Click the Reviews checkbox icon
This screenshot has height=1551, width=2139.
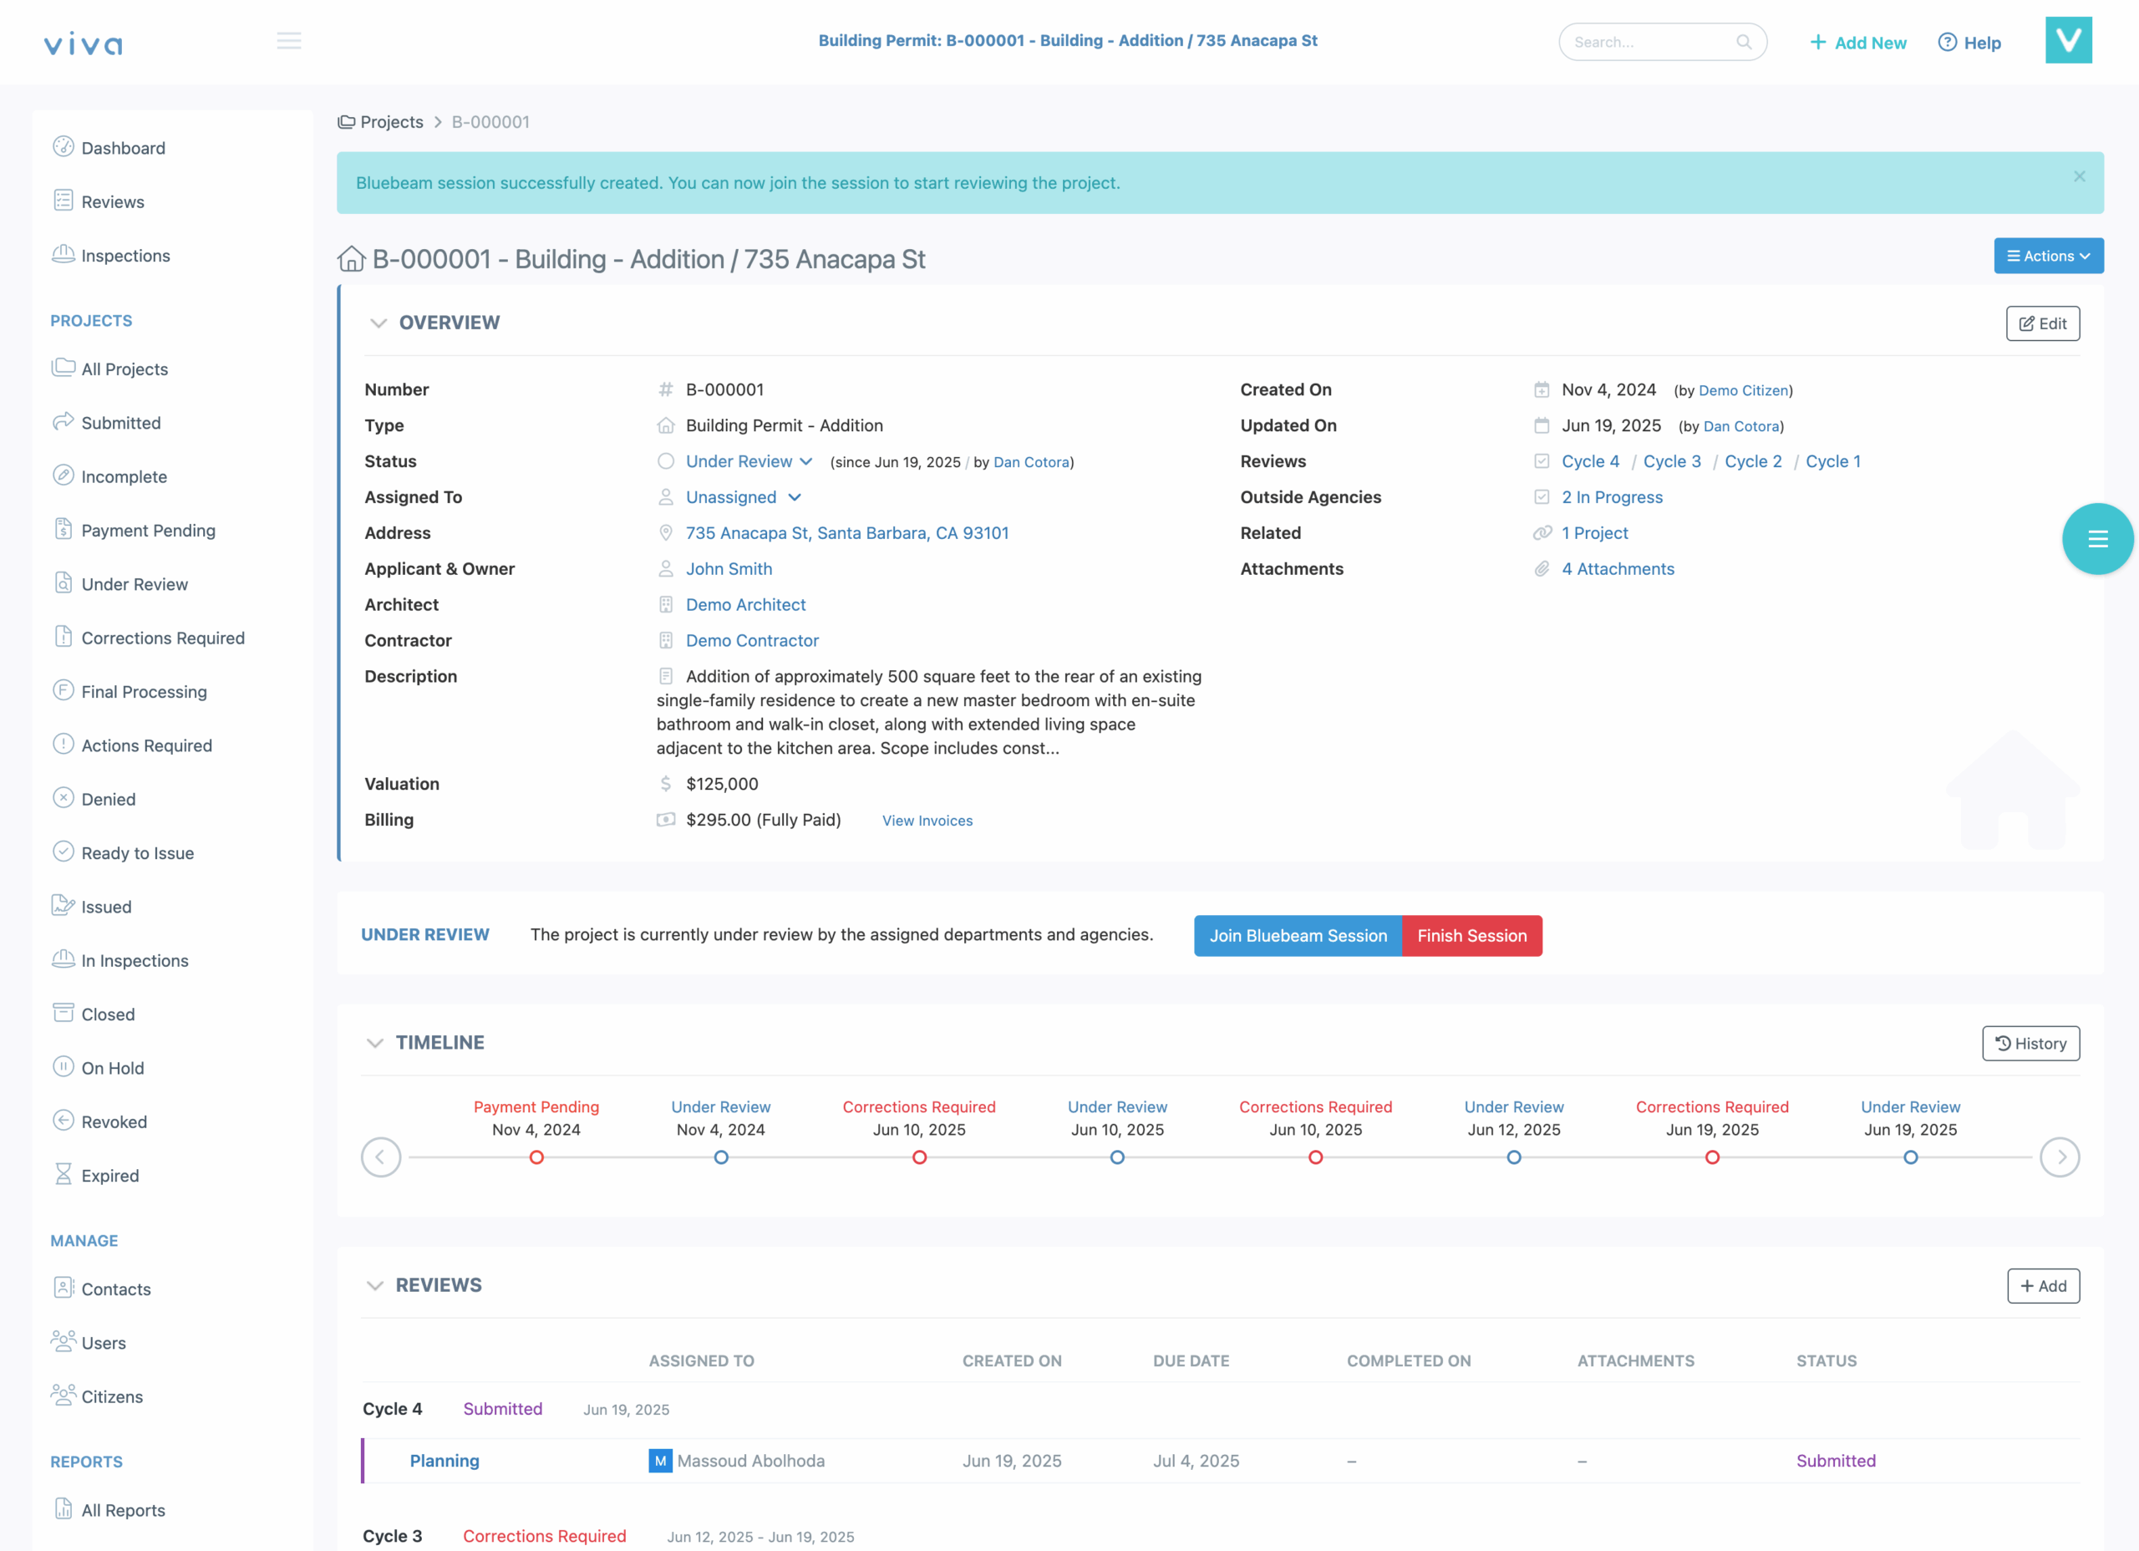coord(1541,461)
